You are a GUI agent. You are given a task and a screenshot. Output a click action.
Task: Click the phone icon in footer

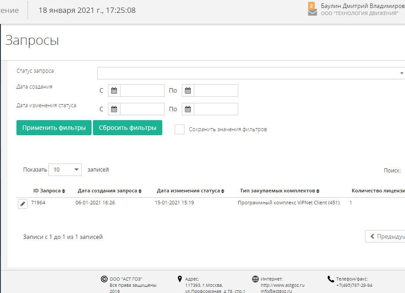(x=331, y=279)
